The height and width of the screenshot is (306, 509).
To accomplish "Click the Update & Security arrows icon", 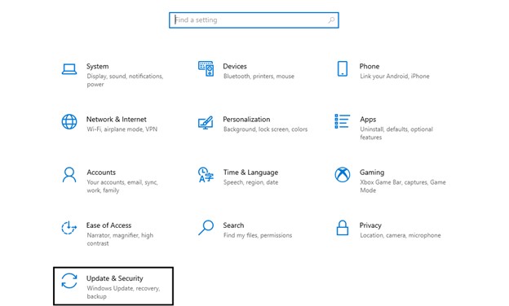I will [x=69, y=281].
